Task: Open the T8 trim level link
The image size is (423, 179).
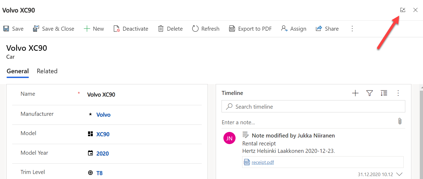Action: coord(99,173)
